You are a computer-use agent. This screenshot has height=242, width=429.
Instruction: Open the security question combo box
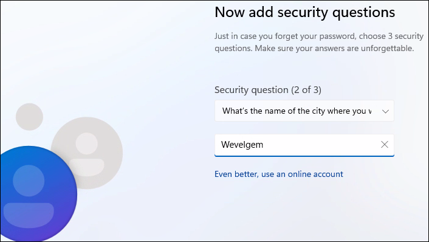[304, 111]
